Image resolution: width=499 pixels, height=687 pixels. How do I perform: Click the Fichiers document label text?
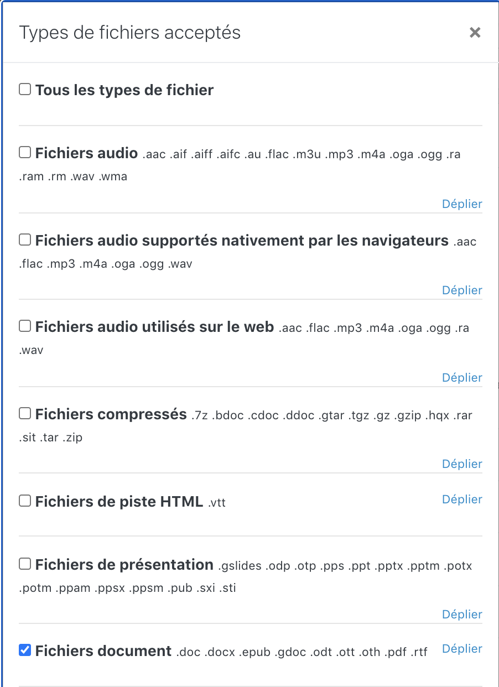coord(103,651)
